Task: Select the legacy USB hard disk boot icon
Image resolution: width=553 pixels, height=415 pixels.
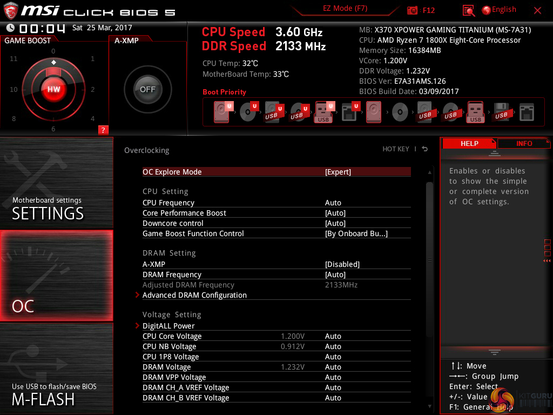Action: coord(425,112)
